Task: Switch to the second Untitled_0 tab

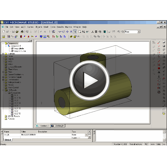Action: click(x=58, y=126)
